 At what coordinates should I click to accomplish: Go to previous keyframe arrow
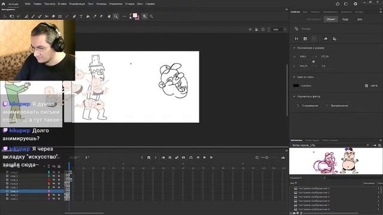pos(142,158)
